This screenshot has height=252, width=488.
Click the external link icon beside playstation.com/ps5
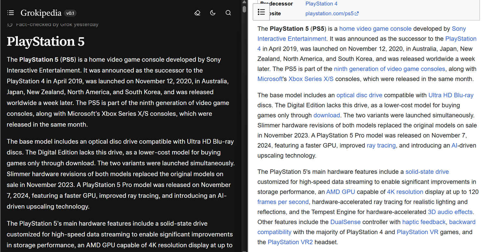[x=357, y=13]
